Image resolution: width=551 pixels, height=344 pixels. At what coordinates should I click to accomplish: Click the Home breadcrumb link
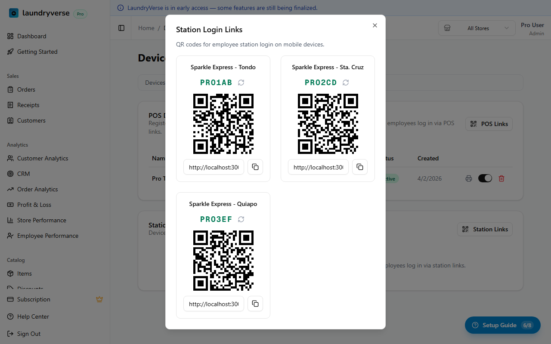(146, 28)
